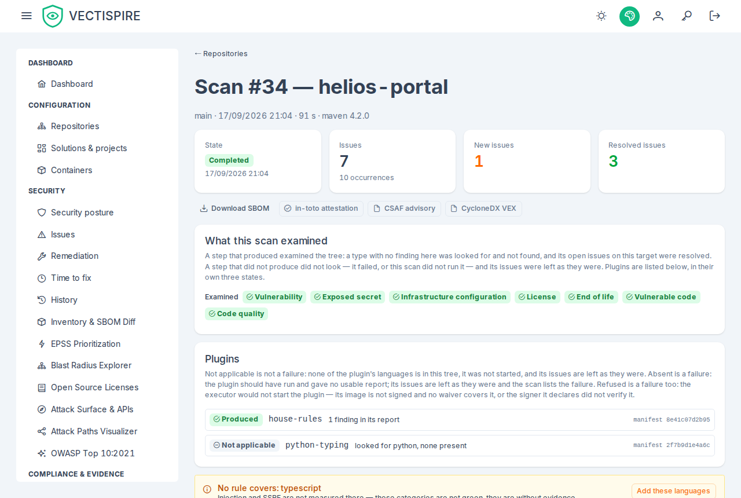Screen dimensions: 741x498
Task: Download the SBOM
Action: 234,208
